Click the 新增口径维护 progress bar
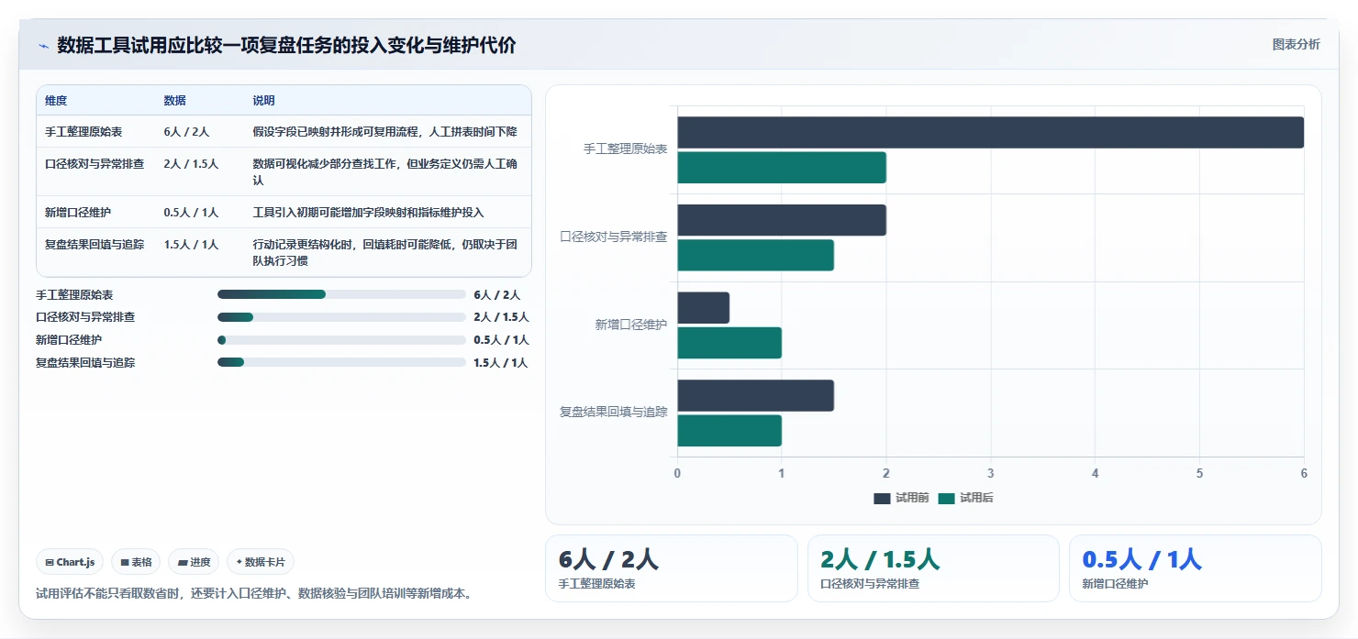 pyautogui.click(x=341, y=340)
